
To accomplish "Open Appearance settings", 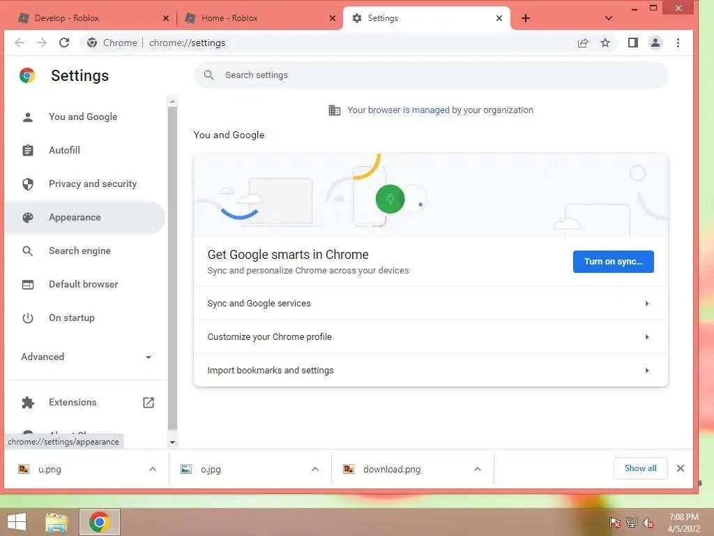I will click(85, 218).
